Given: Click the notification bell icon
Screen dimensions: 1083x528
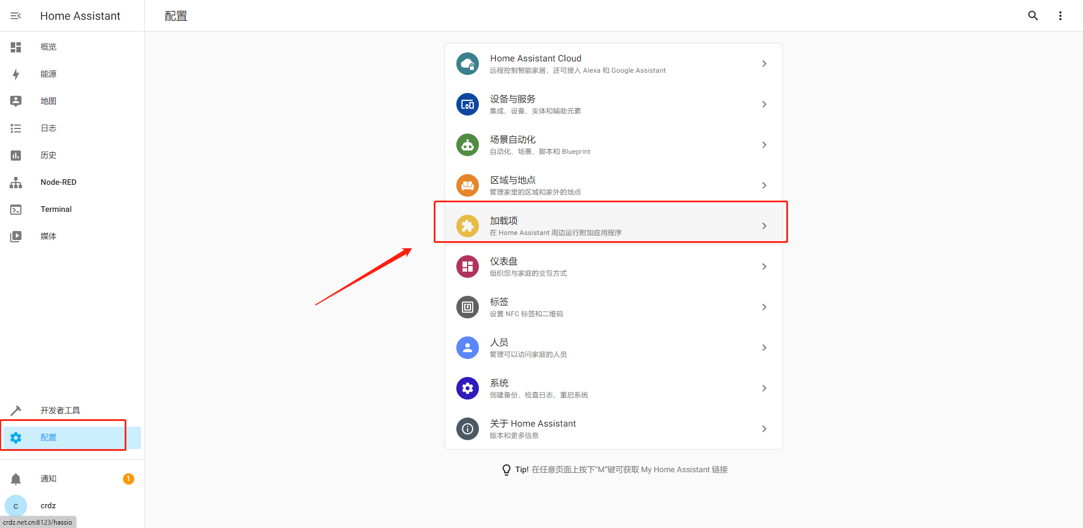Looking at the screenshot, I should pos(16,479).
